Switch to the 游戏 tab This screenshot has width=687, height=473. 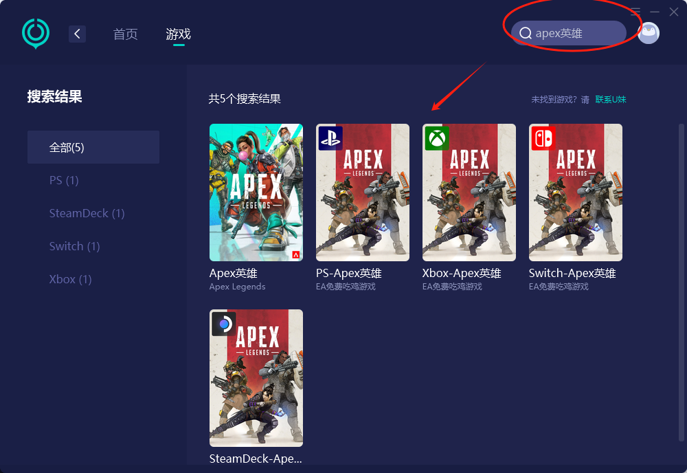pos(178,34)
